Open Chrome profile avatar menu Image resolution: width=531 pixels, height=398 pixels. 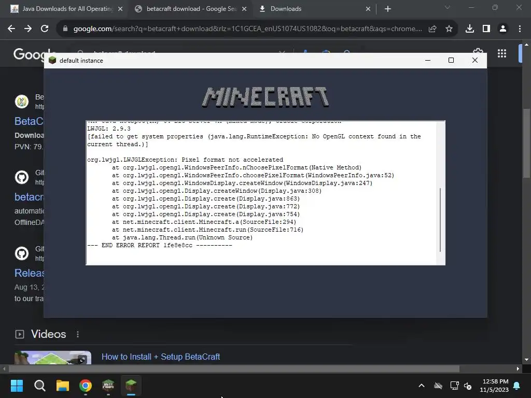pos(503,29)
